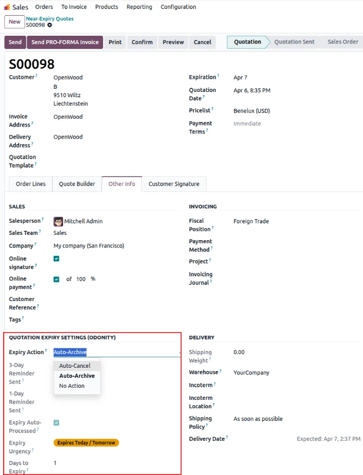Toggle Expiry Auto-Processed checkbox
The height and width of the screenshot is (475, 363).
click(x=56, y=422)
